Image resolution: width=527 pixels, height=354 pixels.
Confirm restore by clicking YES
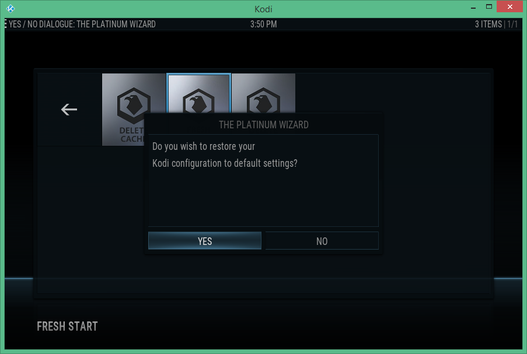pyautogui.click(x=205, y=240)
